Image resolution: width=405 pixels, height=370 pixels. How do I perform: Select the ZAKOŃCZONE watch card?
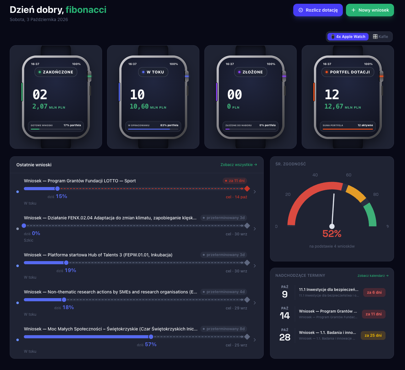[56, 97]
